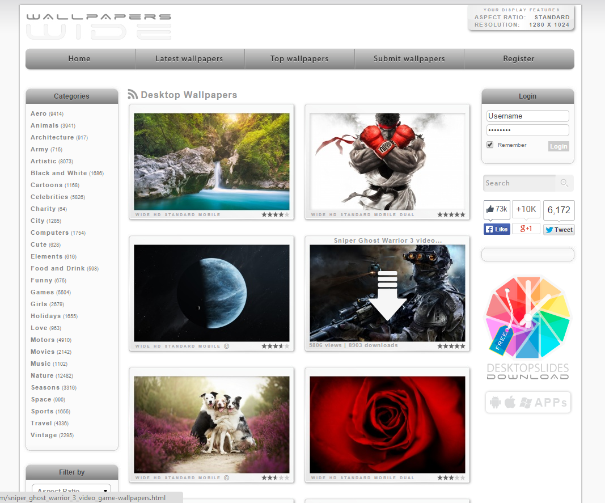Click the search magnifier icon
Viewport: 605px width, 503px height.
564,183
